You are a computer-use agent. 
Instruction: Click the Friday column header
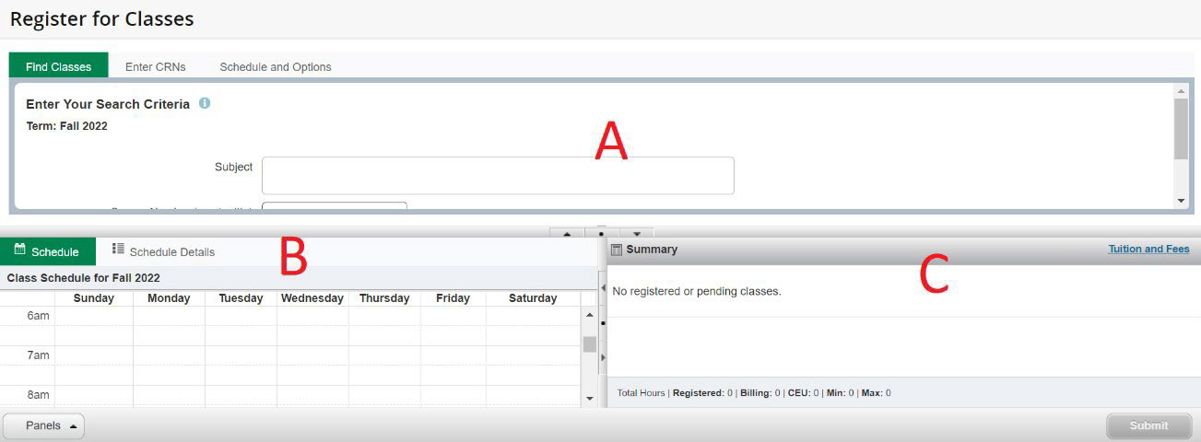pos(453,297)
